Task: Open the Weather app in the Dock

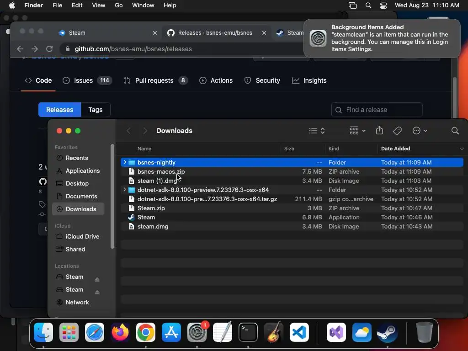Action: point(362,332)
